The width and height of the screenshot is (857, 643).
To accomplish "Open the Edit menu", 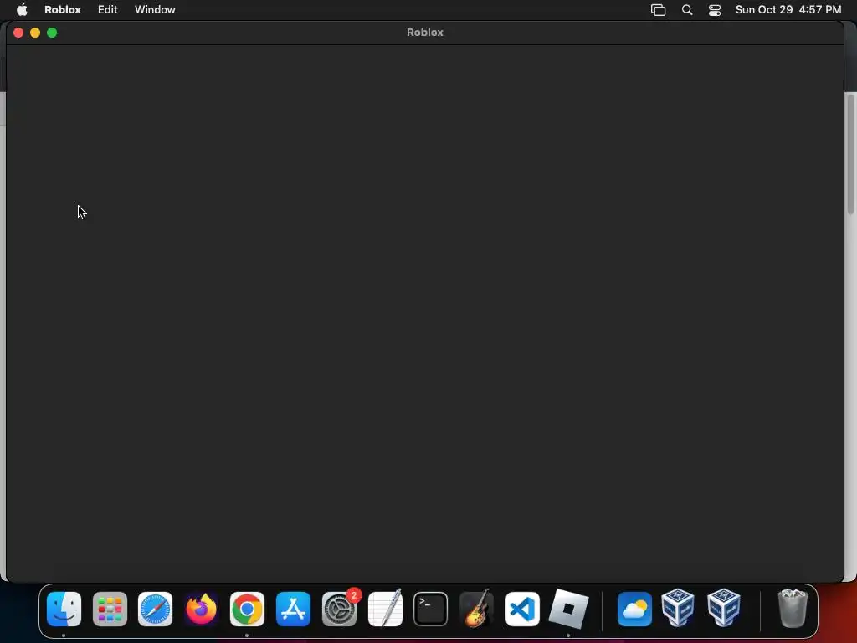I will [108, 9].
